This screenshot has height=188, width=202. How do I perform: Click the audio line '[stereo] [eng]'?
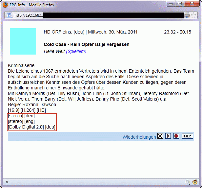click(21, 121)
